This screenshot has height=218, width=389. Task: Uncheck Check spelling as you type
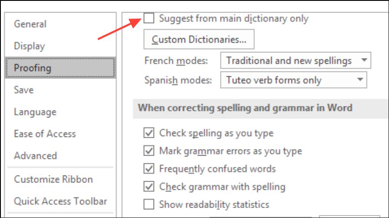[149, 133]
